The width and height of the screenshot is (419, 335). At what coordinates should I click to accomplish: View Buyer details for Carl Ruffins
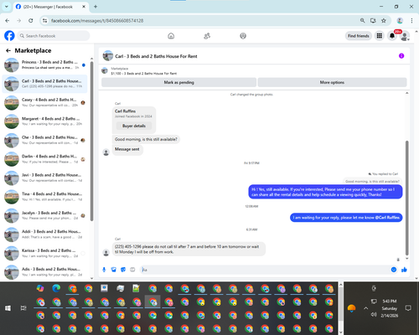tap(134, 126)
